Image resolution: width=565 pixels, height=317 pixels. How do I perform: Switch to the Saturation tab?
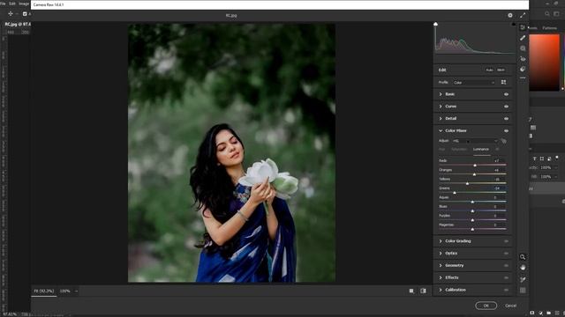[x=459, y=149]
